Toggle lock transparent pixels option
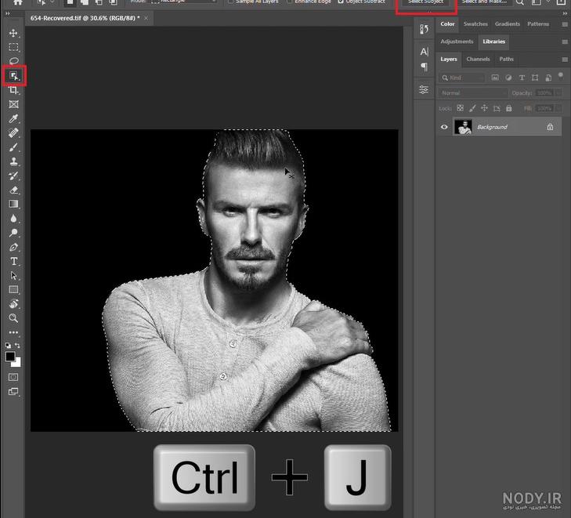571x518 pixels. pos(461,108)
